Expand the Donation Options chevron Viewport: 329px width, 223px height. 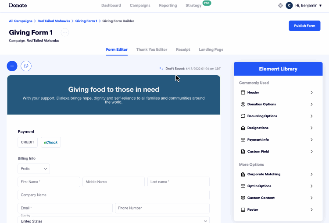(311, 104)
